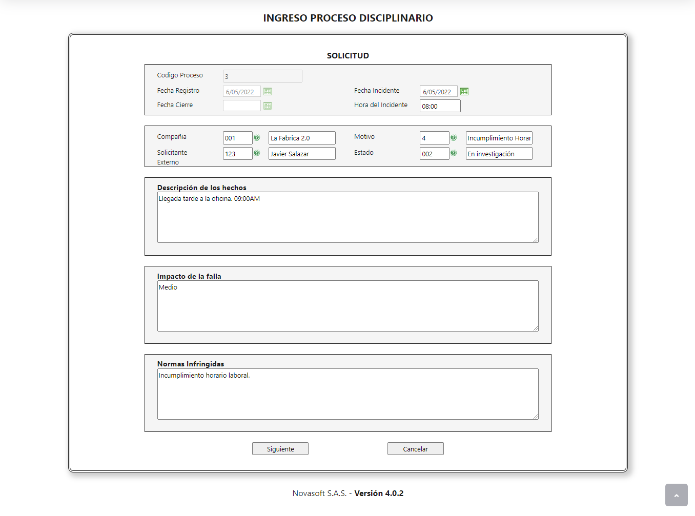Screen dimensions: 695x516
Task: Click the Motivo code field
Action: [435, 138]
